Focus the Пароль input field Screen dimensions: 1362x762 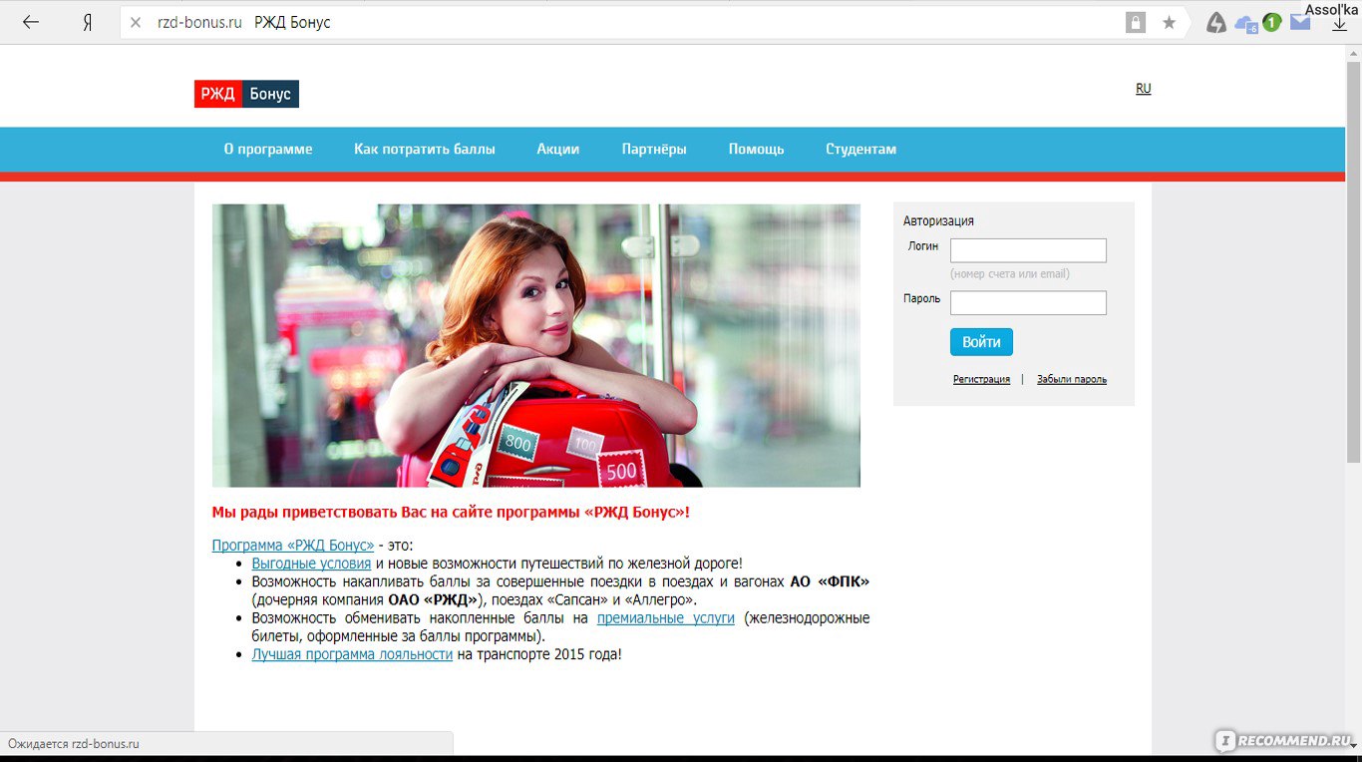pyautogui.click(x=1028, y=302)
